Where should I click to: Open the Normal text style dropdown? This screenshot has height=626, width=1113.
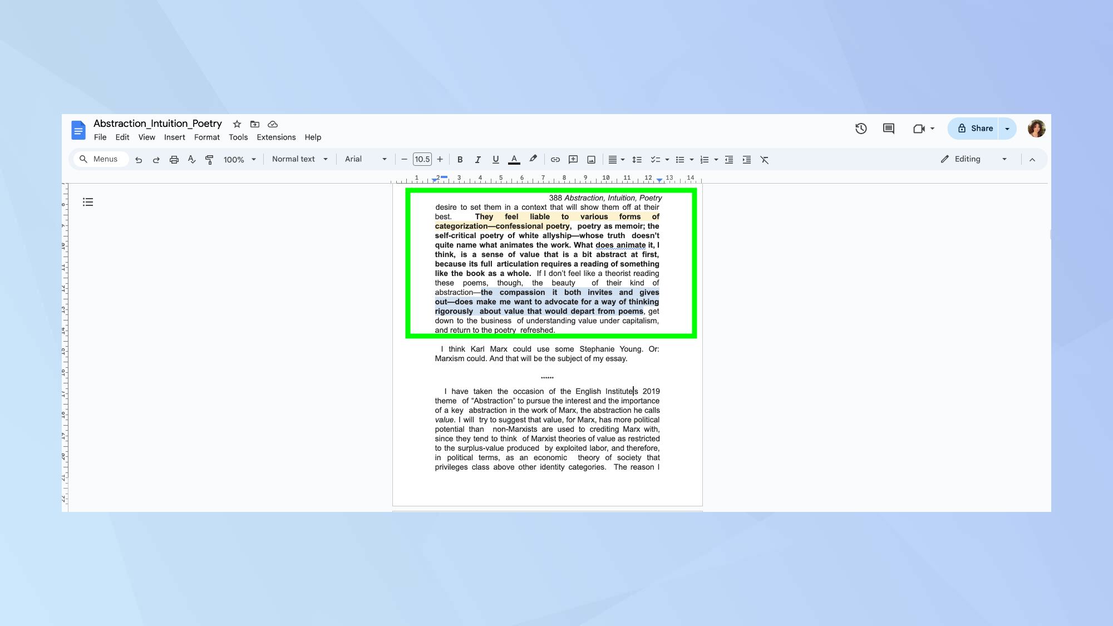[x=299, y=159]
